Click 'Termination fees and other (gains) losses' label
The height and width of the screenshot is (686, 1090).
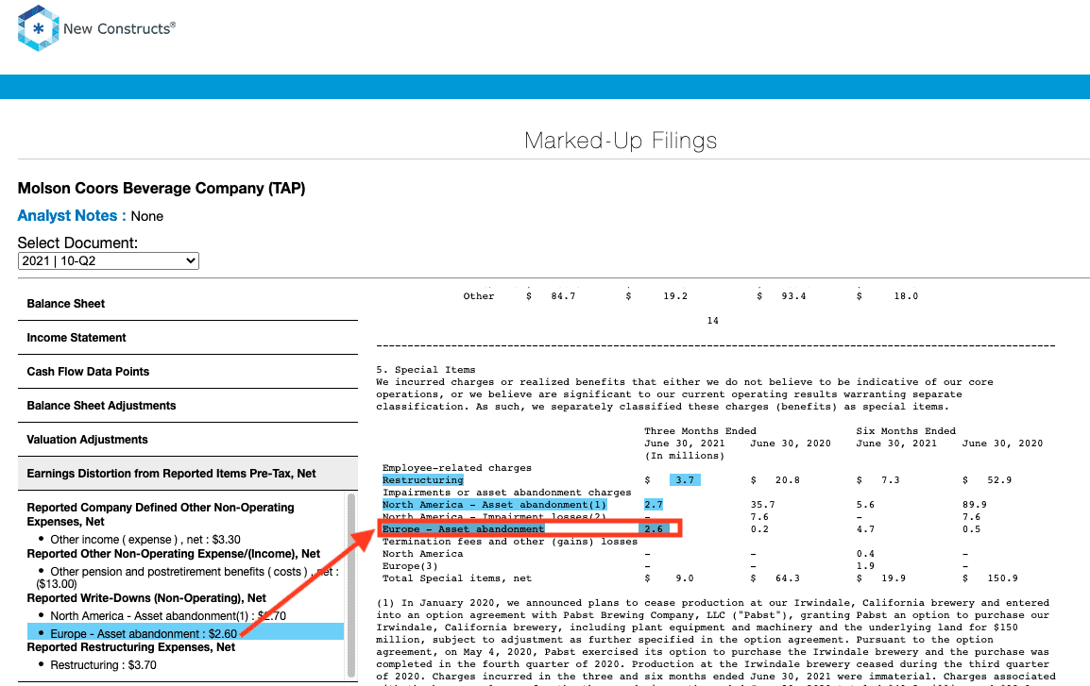pyautogui.click(x=509, y=542)
